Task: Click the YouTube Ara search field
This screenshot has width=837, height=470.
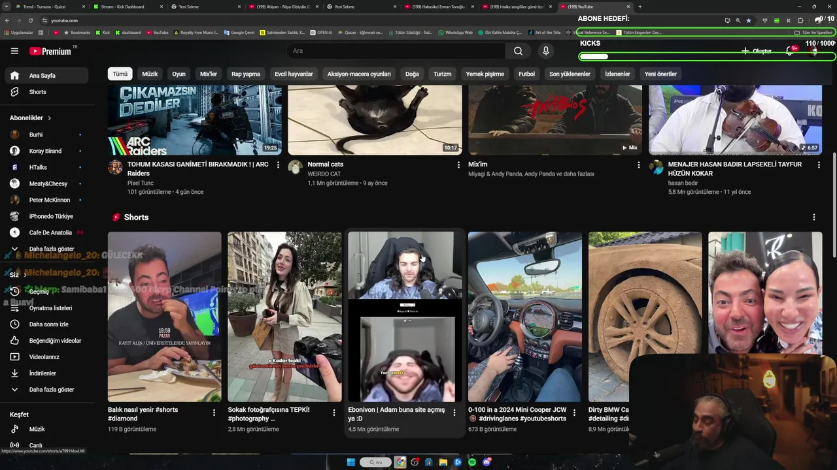Action: click(x=396, y=51)
